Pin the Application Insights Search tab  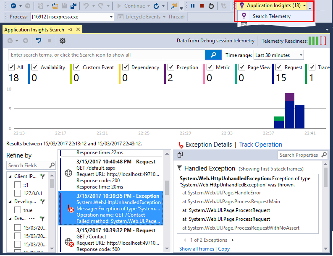(x=70, y=30)
